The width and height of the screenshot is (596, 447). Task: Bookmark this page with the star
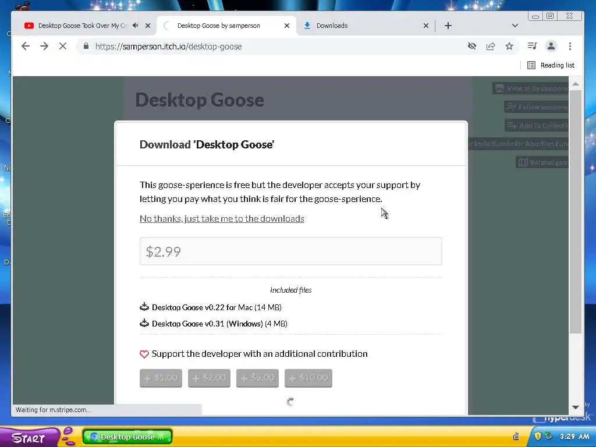[x=509, y=47]
